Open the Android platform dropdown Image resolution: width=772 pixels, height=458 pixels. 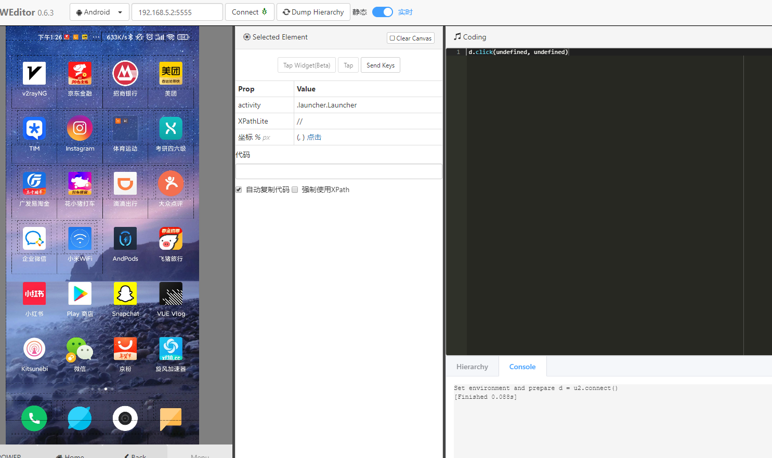tap(99, 12)
